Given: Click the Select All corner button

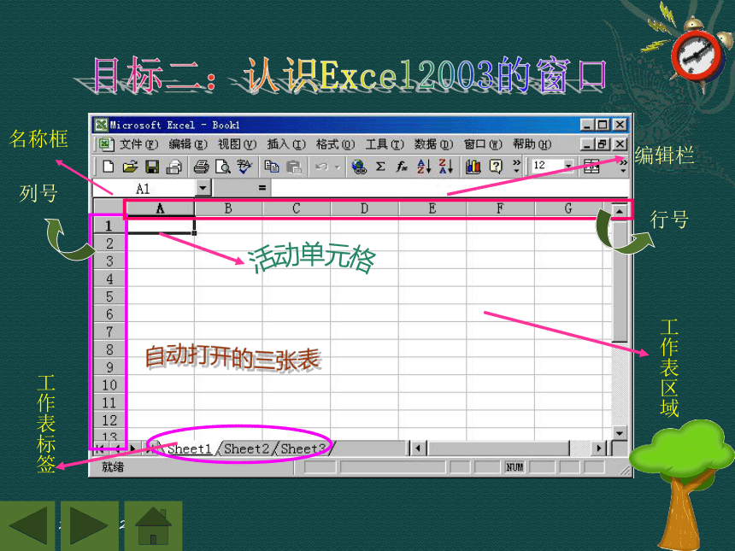Looking at the screenshot, I should pos(109,208).
